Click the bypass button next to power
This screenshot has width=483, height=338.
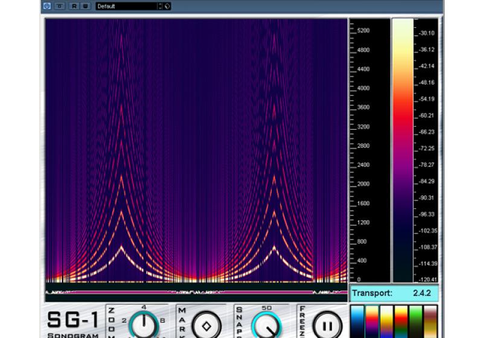click(59, 6)
